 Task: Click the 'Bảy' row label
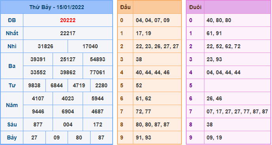pos(12,138)
